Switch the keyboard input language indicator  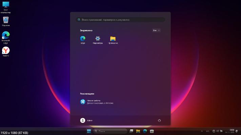208,131
